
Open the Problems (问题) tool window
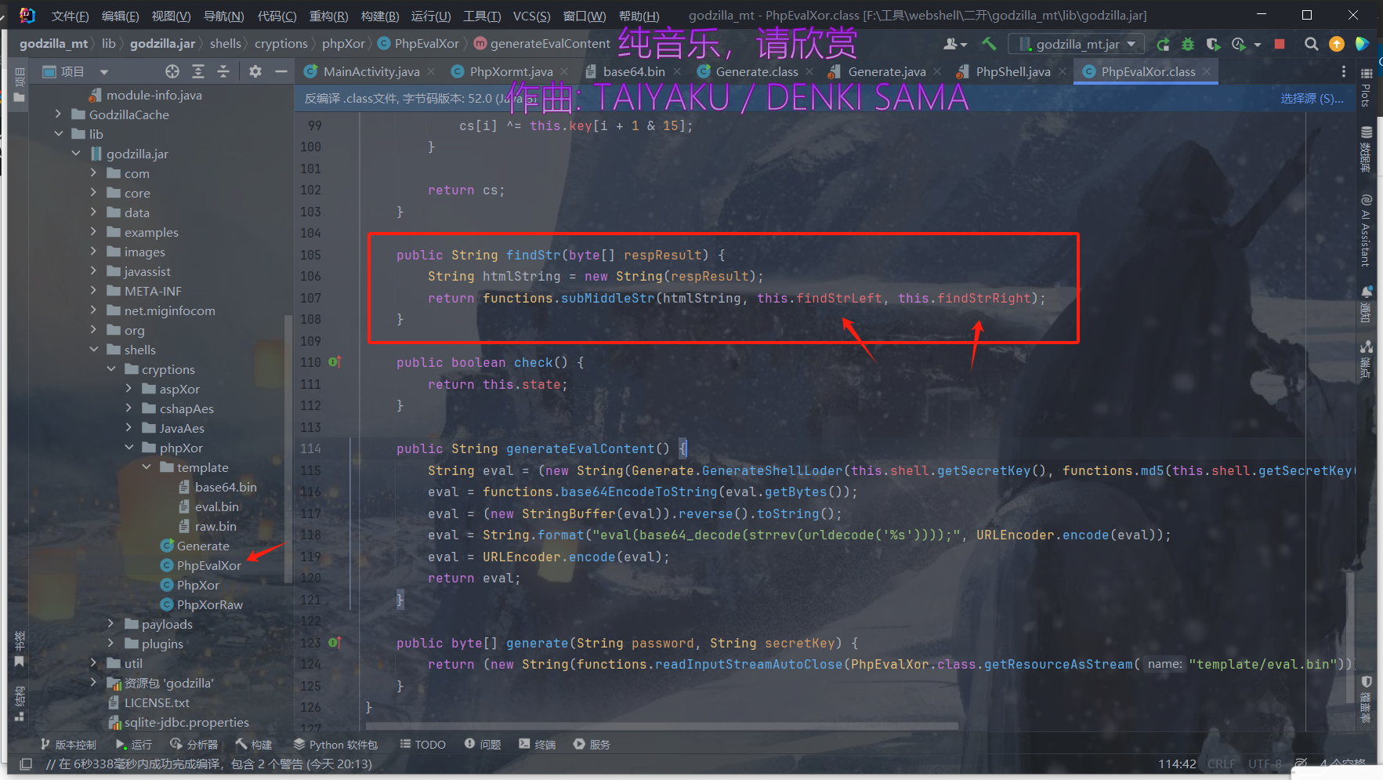[x=482, y=745]
